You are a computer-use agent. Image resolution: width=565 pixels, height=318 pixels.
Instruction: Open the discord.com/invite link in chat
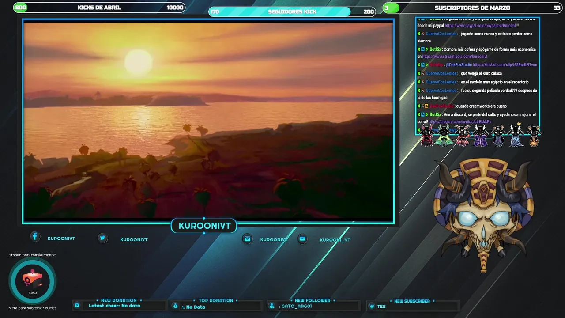(460, 122)
